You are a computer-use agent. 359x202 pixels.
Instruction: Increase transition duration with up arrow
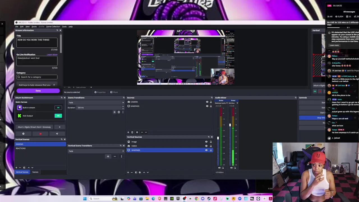click(123, 107)
